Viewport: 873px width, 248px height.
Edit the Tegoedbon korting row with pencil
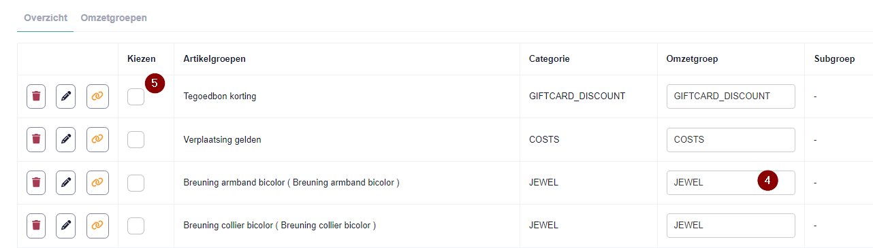[x=66, y=96]
